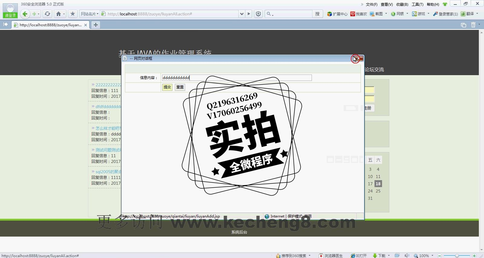The height and width of the screenshot is (258, 484).
Task: Click the browser Forward arrow
Action: [x=34, y=14]
